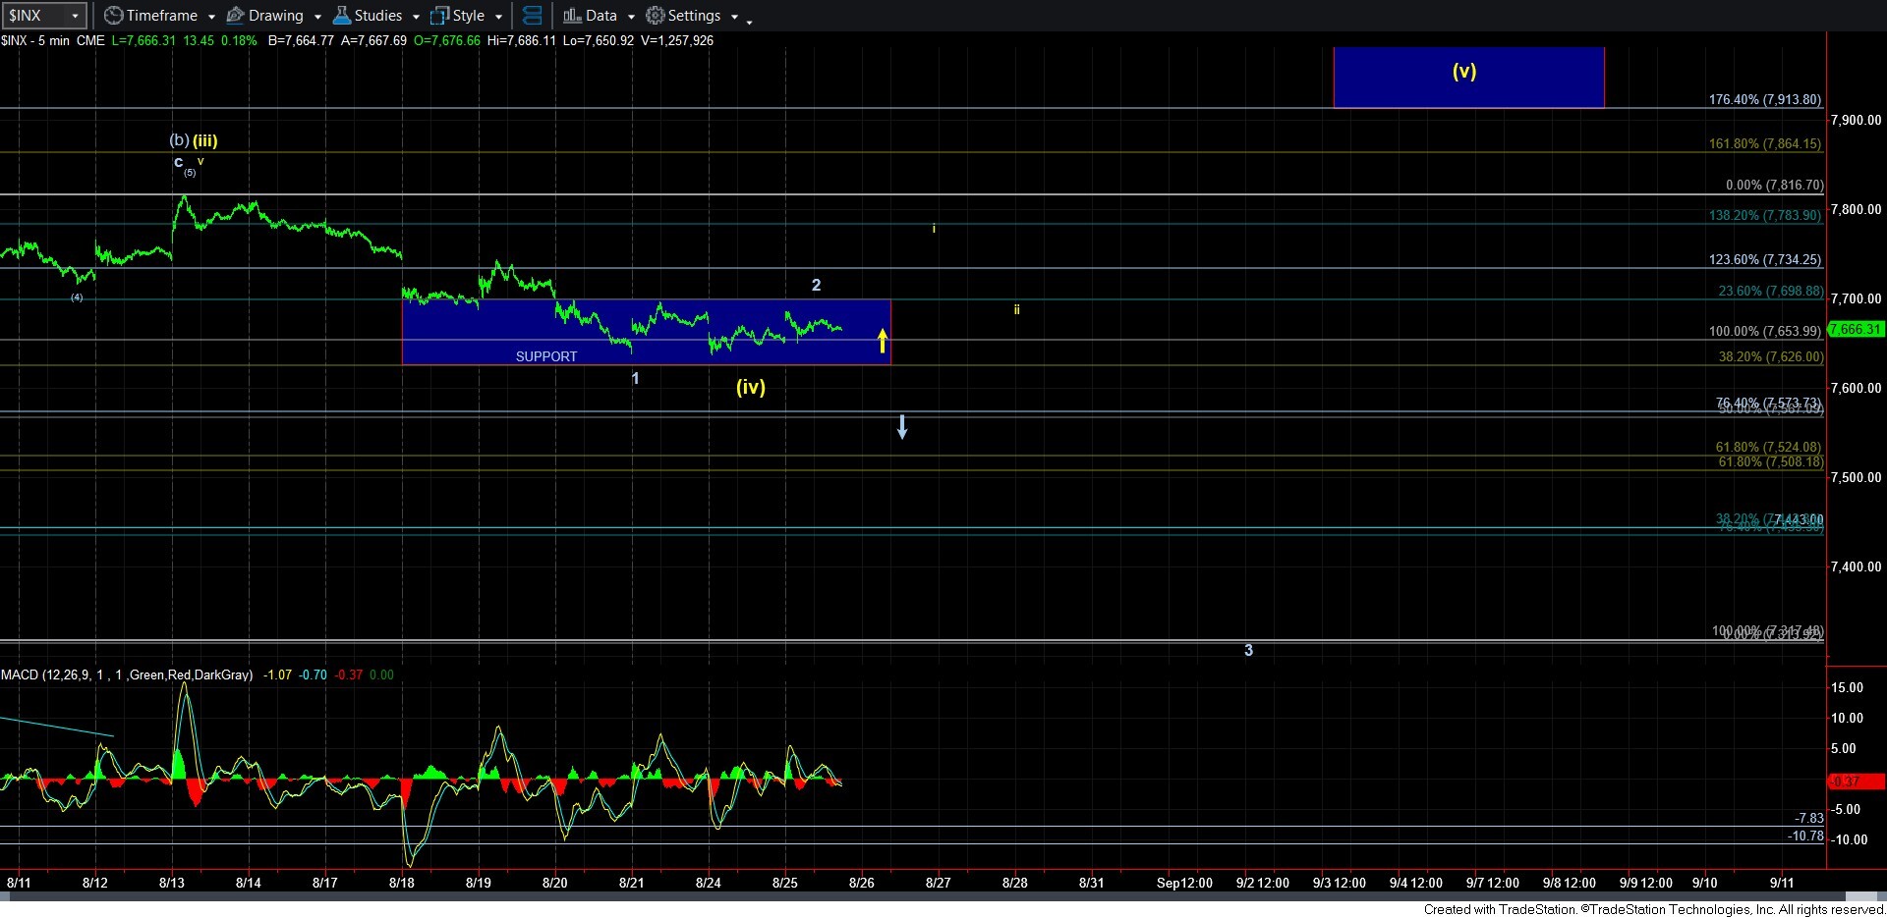
Task: Click the -7.83 MACD level label
Action: tap(1809, 818)
